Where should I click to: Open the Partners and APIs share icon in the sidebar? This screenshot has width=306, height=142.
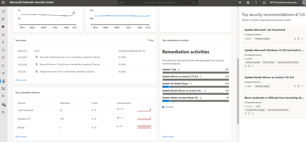3,73
